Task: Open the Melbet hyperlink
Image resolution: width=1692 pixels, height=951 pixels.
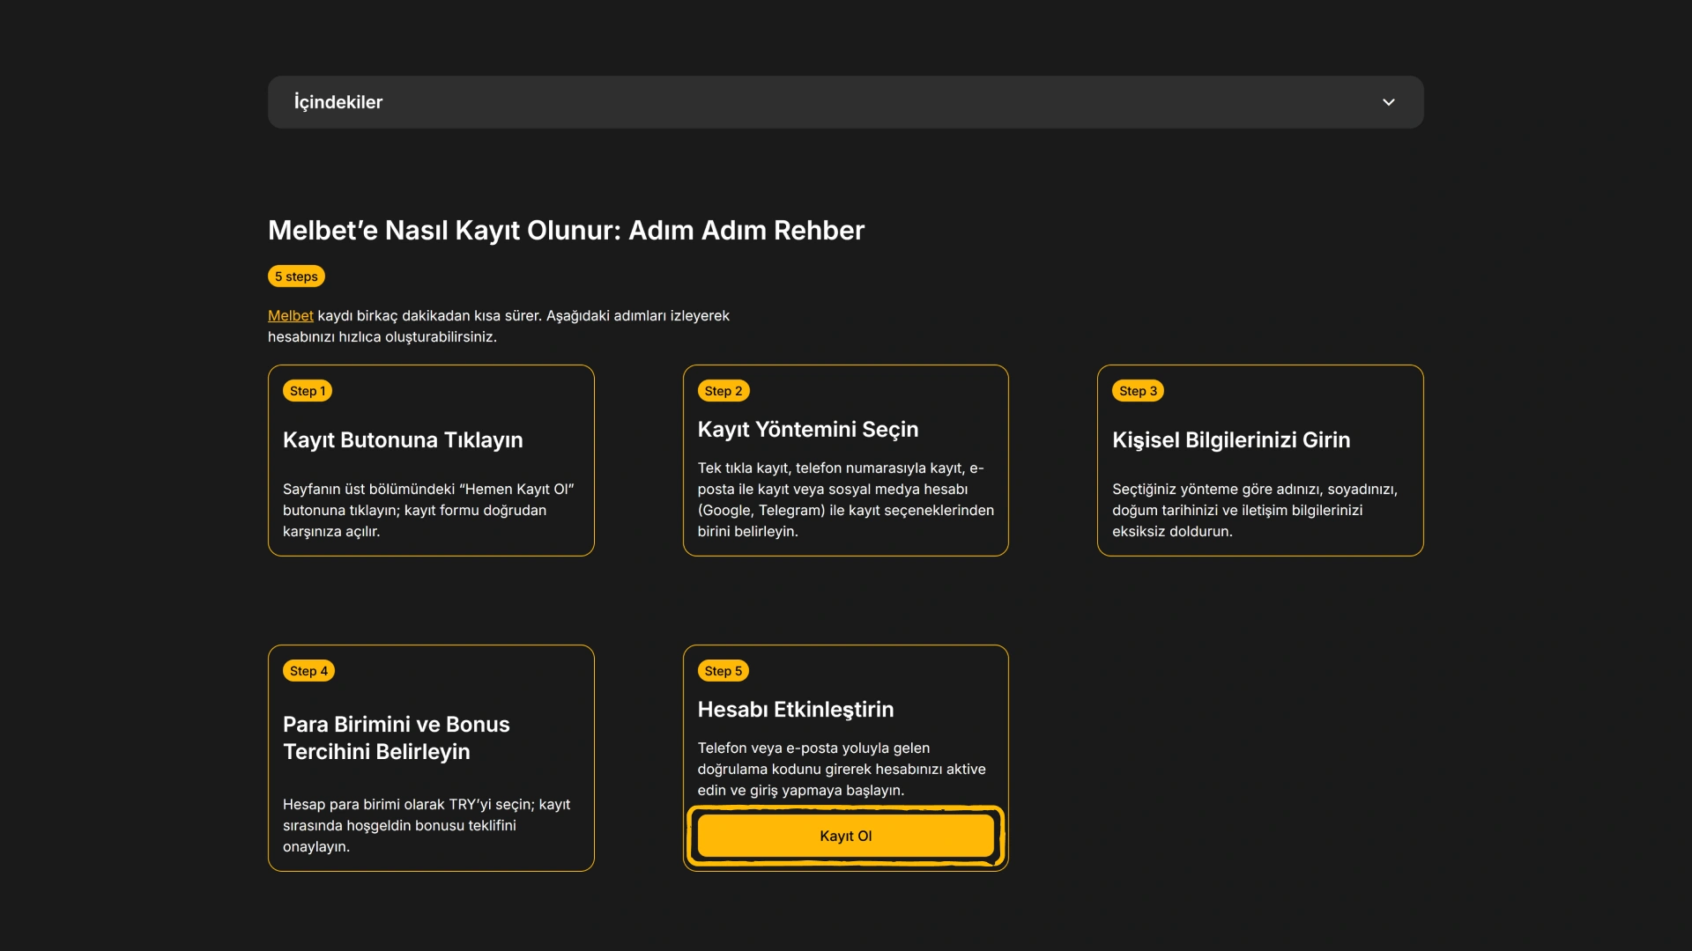Action: pyautogui.click(x=290, y=315)
